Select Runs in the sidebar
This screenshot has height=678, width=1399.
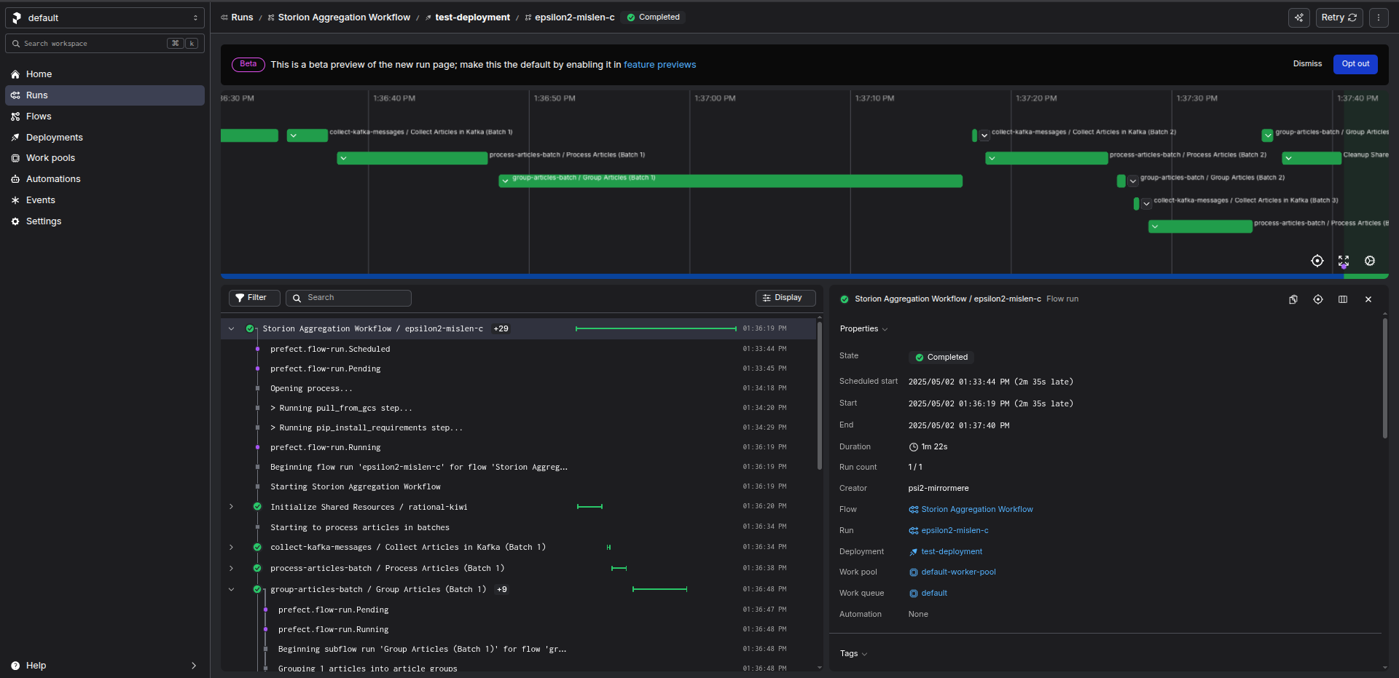click(105, 95)
